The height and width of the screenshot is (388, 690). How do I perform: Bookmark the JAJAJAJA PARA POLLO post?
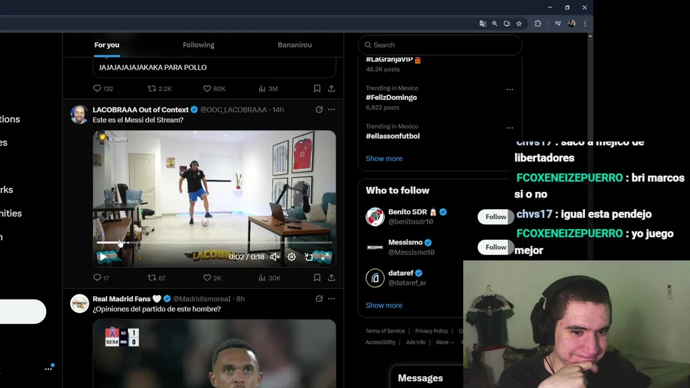click(x=317, y=88)
